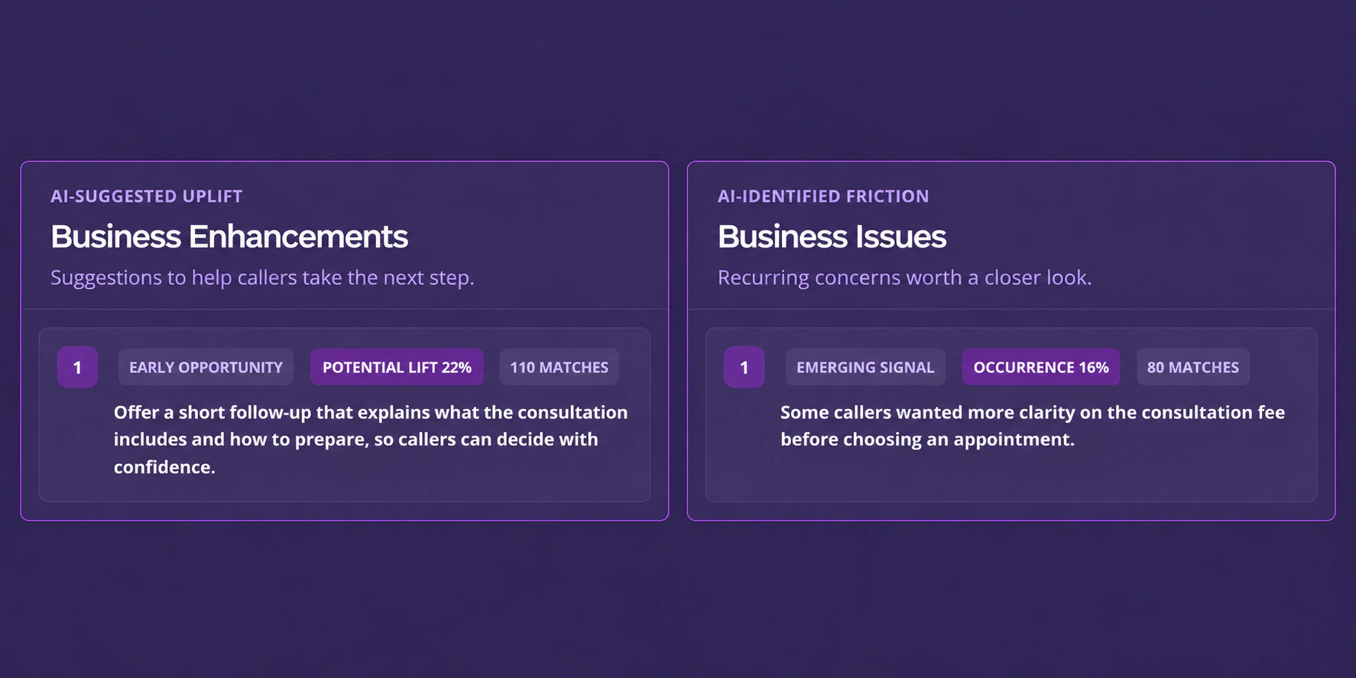This screenshot has width=1356, height=678.
Task: Click the number 1 badge in Business Issues
Action: coord(744,367)
